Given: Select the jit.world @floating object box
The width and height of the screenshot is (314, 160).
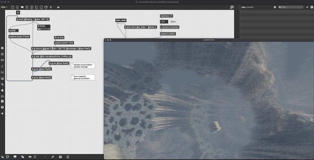Looking at the screenshot, I should click(x=33, y=19).
